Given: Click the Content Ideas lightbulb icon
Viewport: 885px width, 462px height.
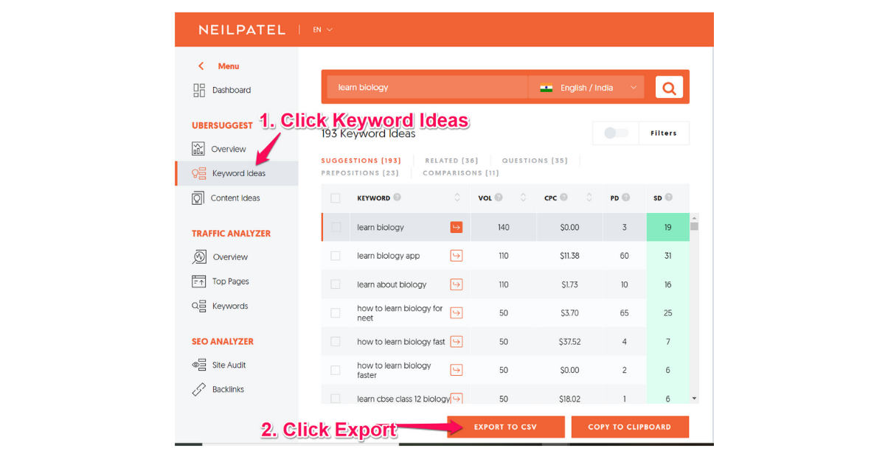Looking at the screenshot, I should 198,198.
